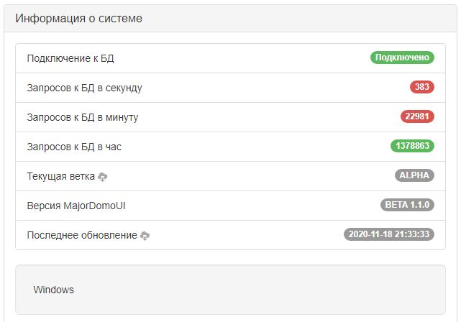Select the red 22981 badge
This screenshot has width=461, height=322.
(x=417, y=116)
